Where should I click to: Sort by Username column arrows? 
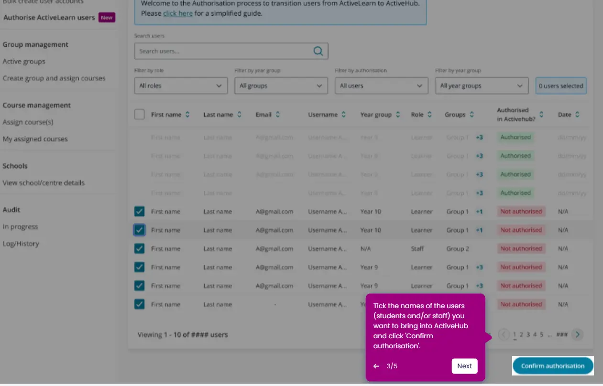(x=344, y=115)
